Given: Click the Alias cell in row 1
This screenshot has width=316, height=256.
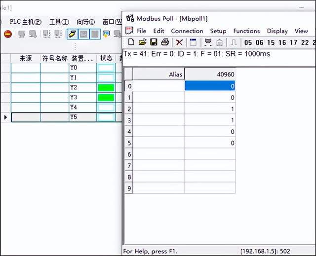Looking at the screenshot, I should (x=158, y=97).
